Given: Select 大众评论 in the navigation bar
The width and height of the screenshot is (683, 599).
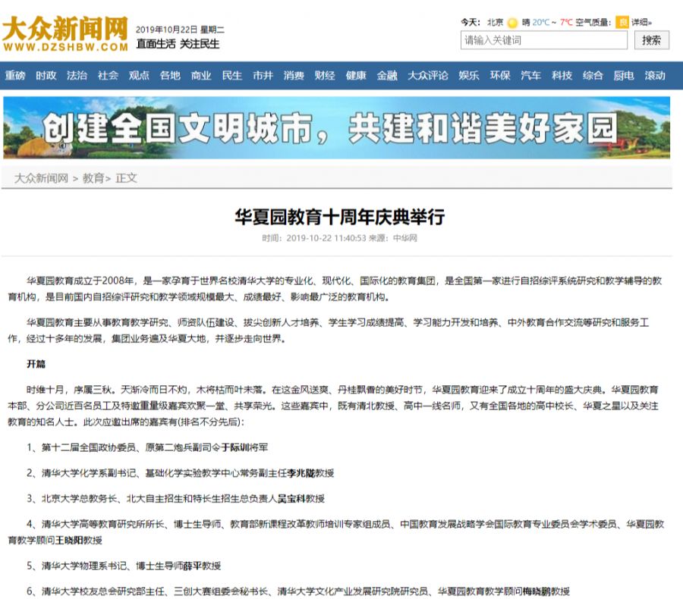Looking at the screenshot, I should click(x=428, y=76).
